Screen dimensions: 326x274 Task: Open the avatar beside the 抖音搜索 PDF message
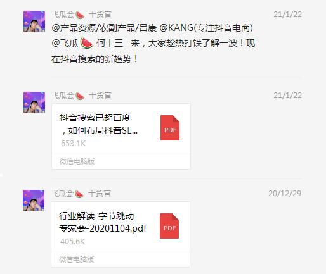pos(34,103)
